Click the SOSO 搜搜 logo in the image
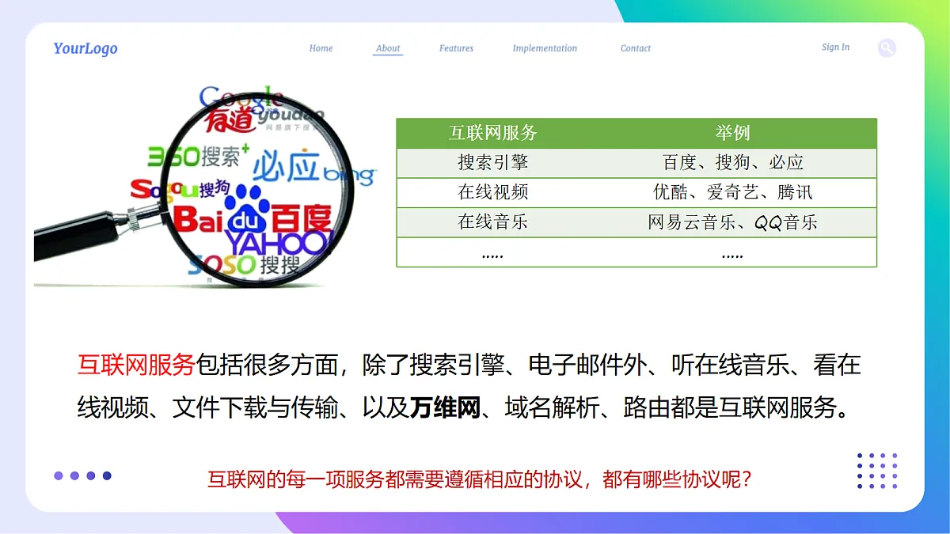The width and height of the screenshot is (950, 534). (243, 264)
